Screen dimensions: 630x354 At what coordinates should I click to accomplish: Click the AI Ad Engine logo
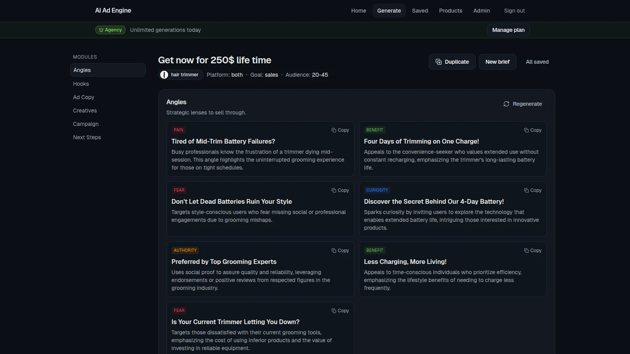[x=113, y=11]
